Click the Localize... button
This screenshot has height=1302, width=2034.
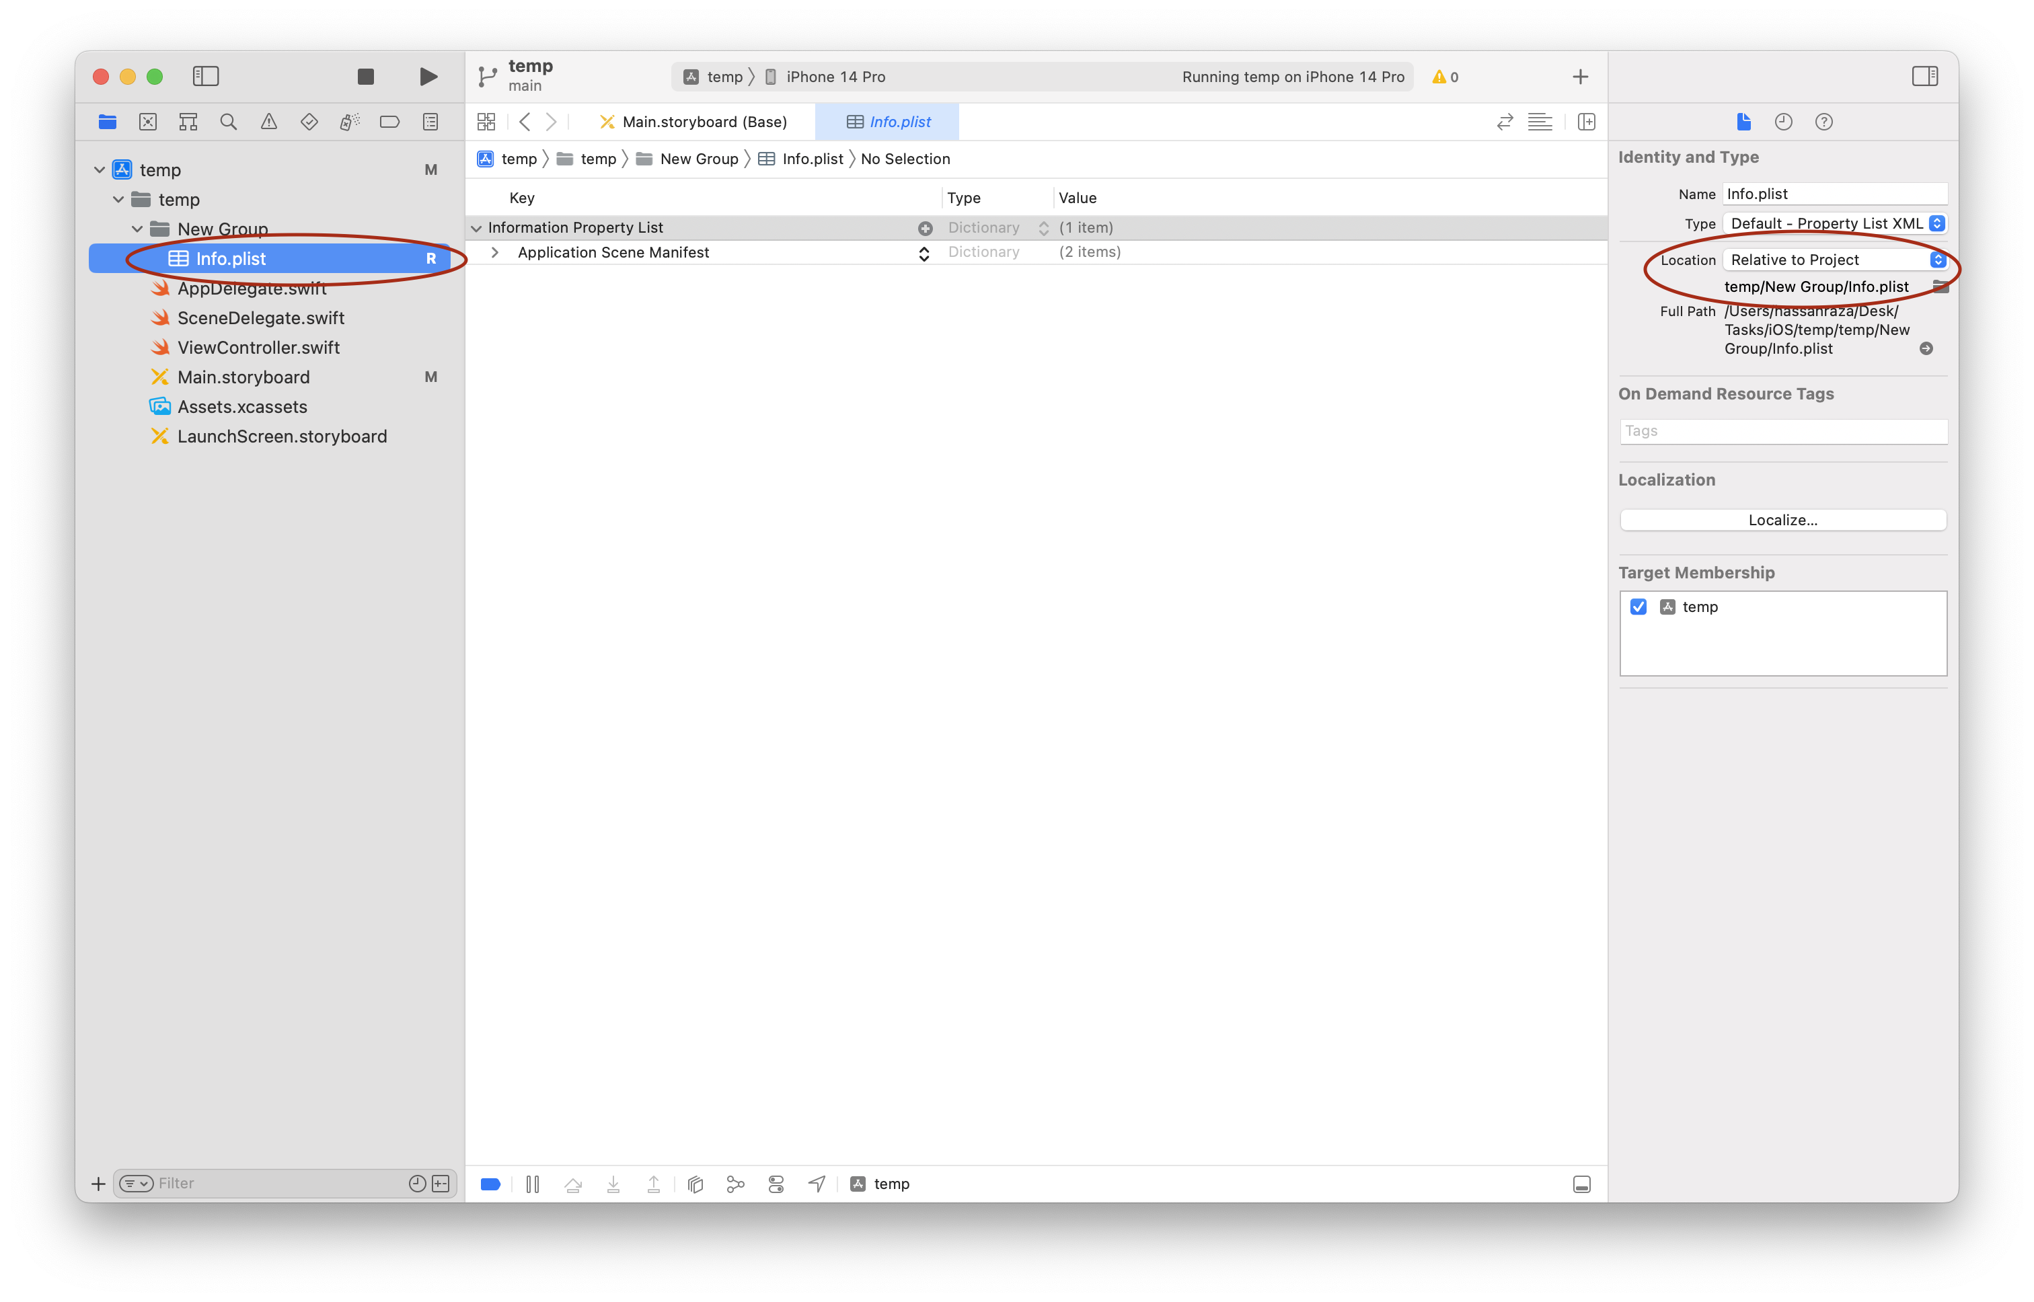(x=1782, y=520)
